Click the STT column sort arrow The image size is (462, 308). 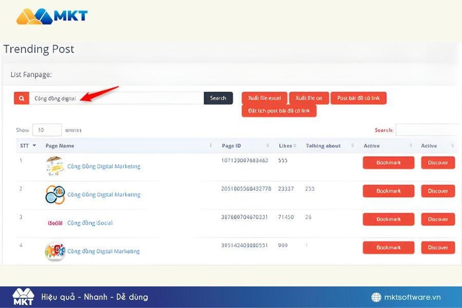point(34,146)
